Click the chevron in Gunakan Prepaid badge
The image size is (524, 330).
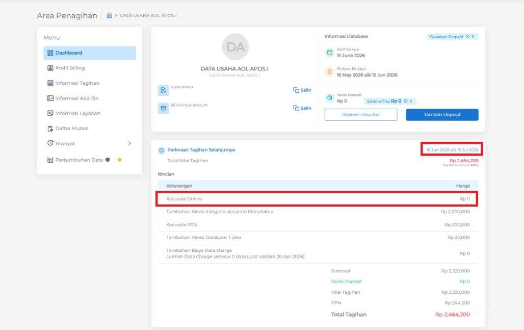[473, 36]
